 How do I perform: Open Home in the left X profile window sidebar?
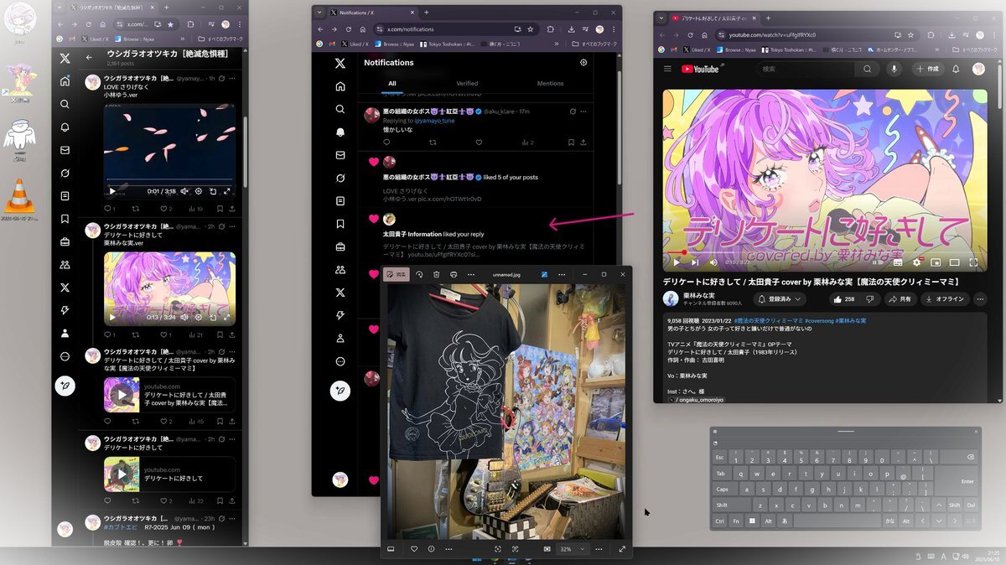pyautogui.click(x=65, y=81)
